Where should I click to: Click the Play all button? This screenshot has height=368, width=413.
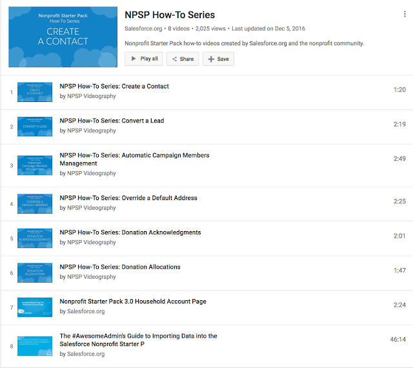pos(143,59)
